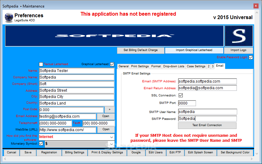Open tab number 3
The image size is (262, 164).
coord(213,66)
